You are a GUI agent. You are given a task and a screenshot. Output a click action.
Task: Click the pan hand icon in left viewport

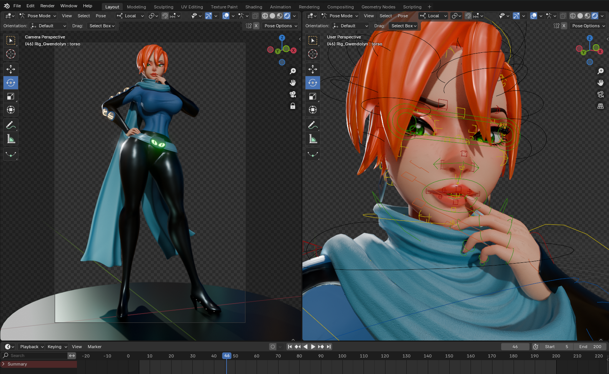[x=293, y=83]
